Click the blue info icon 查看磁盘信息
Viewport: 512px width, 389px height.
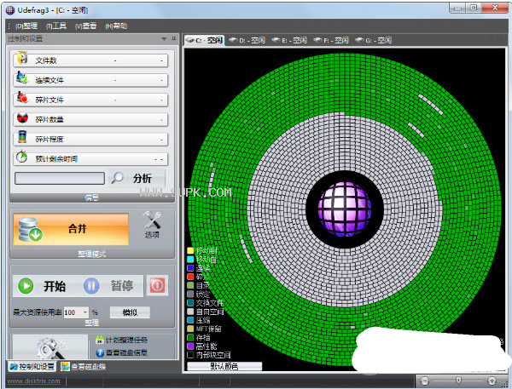click(100, 352)
